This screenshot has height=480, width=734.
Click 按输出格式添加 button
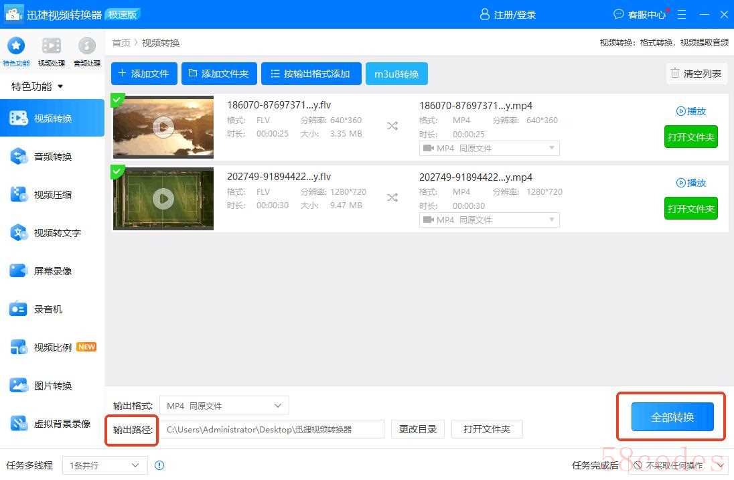(311, 74)
